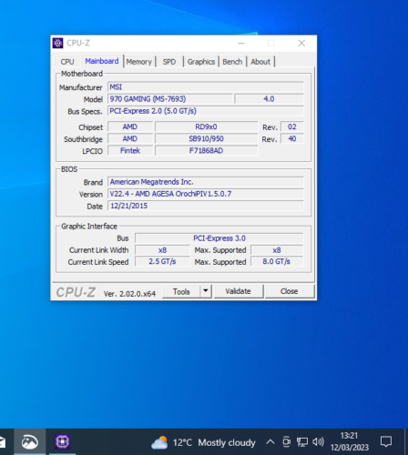
Task: Click the Max. Supported width x8 value
Action: pos(277,250)
